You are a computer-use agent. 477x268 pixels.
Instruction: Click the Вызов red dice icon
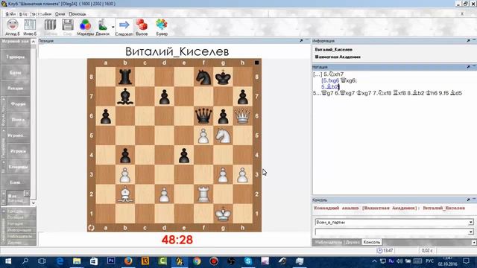click(142, 25)
